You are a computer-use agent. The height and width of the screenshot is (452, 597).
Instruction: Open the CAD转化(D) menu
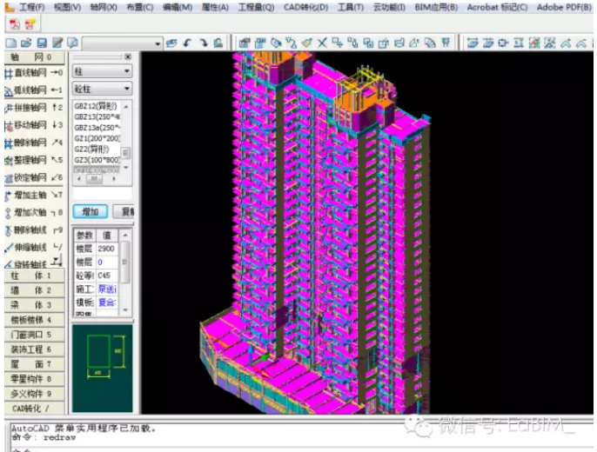tap(305, 7)
